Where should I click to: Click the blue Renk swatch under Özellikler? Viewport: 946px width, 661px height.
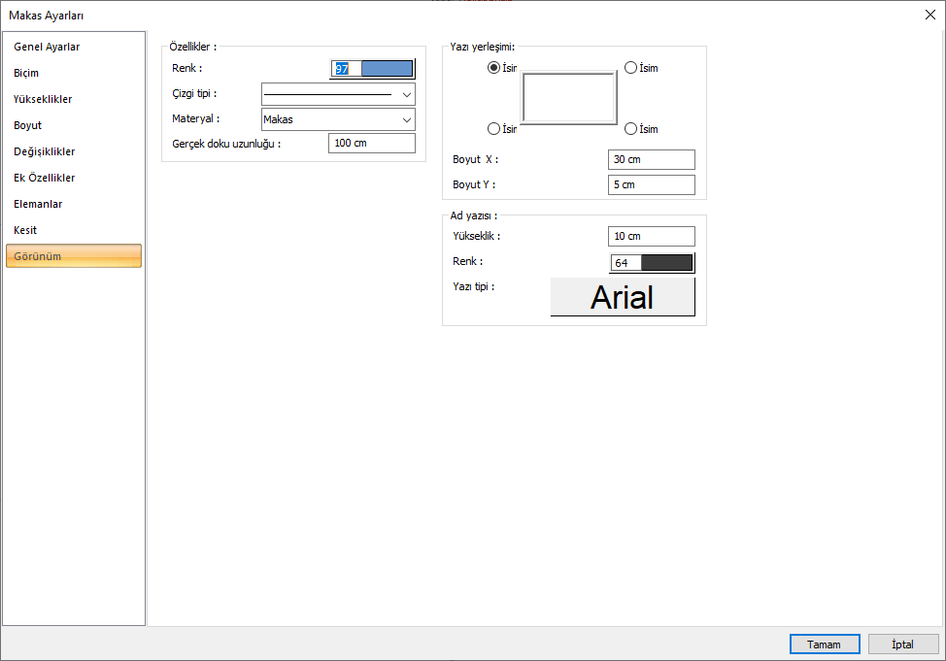pos(386,69)
